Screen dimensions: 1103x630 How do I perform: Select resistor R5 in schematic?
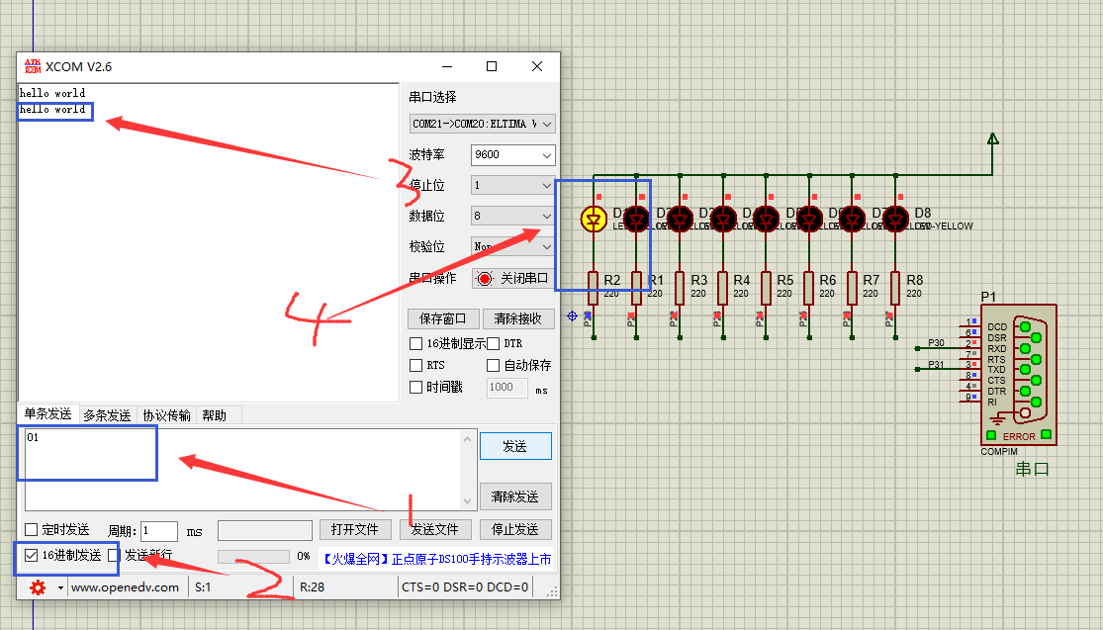[x=766, y=288]
